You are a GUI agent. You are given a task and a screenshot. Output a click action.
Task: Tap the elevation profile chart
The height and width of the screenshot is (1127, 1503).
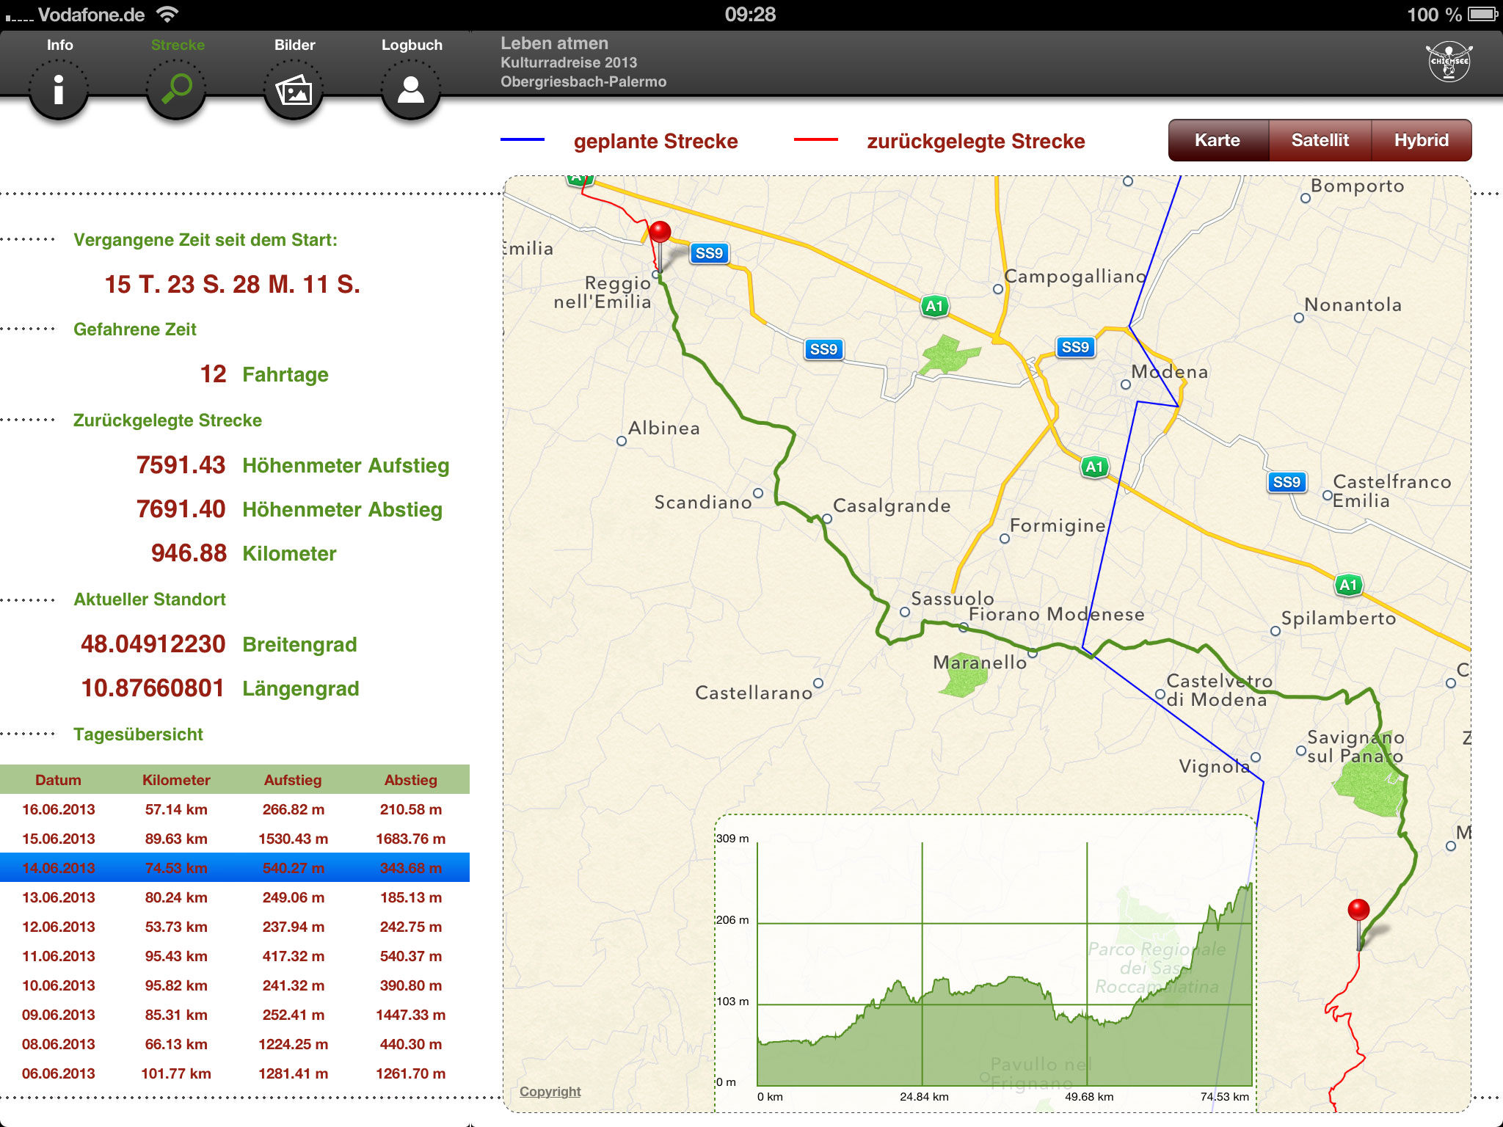coord(985,963)
